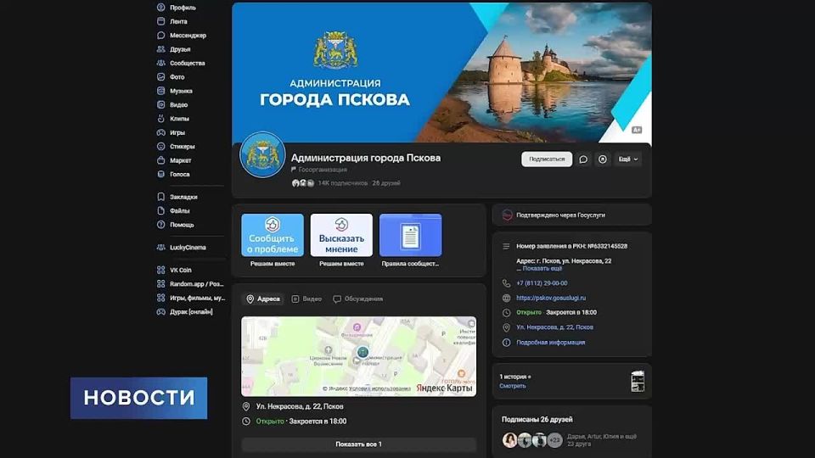Viewport: 815px width, 458px height.
Task: Click phone number +7 (8112) 29-00-00
Action: click(542, 283)
